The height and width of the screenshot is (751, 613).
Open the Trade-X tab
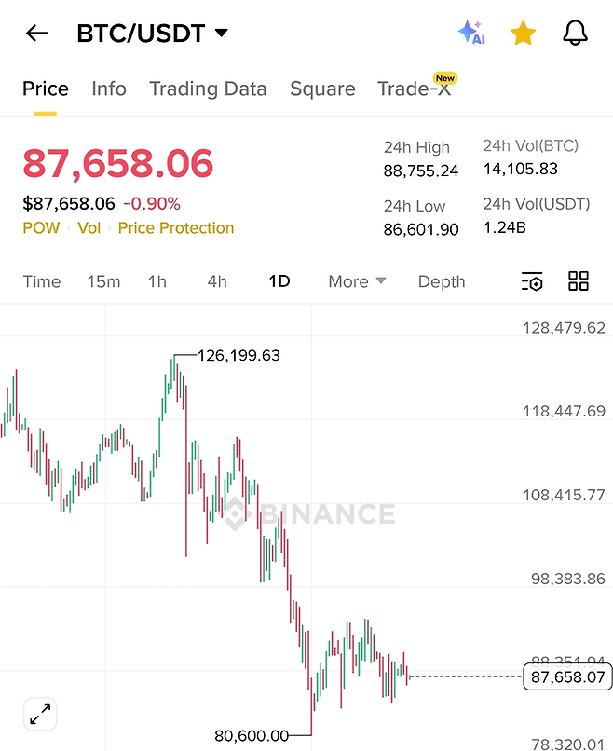click(x=415, y=89)
